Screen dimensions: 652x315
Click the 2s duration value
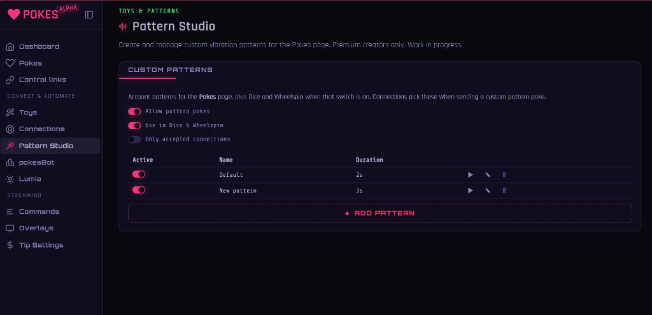359,175
